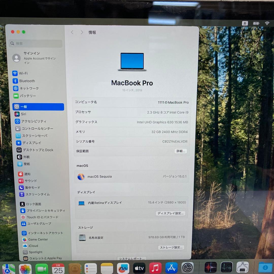
Task: Click ディスプレイ設定... button
Action: (x=170, y=213)
